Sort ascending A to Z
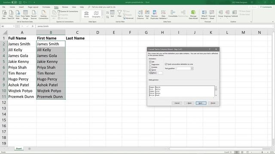Image resolution: width=275 pixels, height=154 pixels. click(107, 12)
